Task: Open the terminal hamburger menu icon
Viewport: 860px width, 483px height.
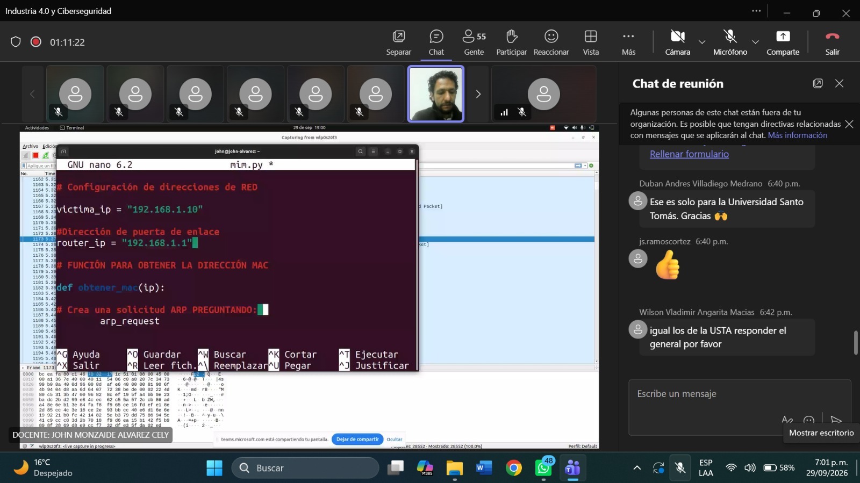Action: click(374, 152)
